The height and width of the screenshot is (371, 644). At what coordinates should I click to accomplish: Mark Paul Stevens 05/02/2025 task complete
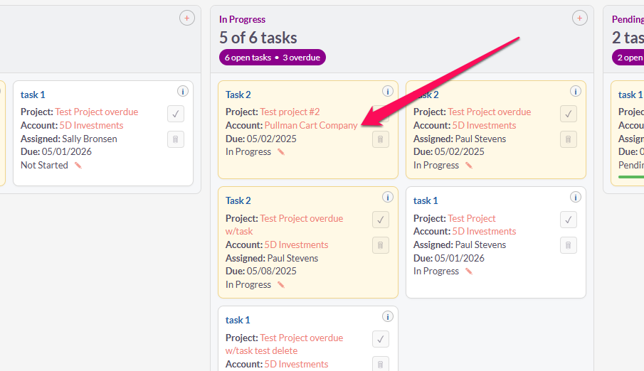pos(569,114)
